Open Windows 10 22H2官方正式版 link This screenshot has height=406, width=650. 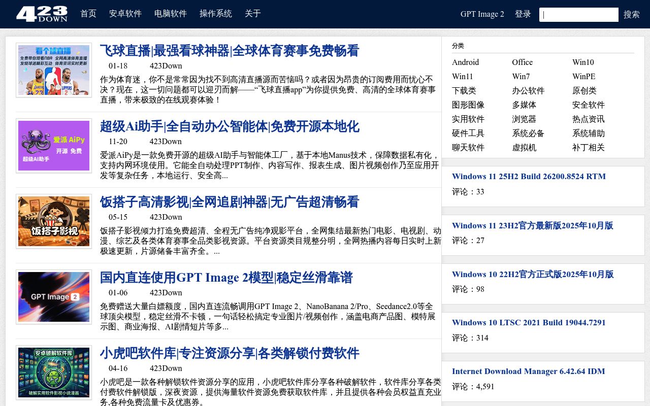pyautogui.click(x=533, y=274)
